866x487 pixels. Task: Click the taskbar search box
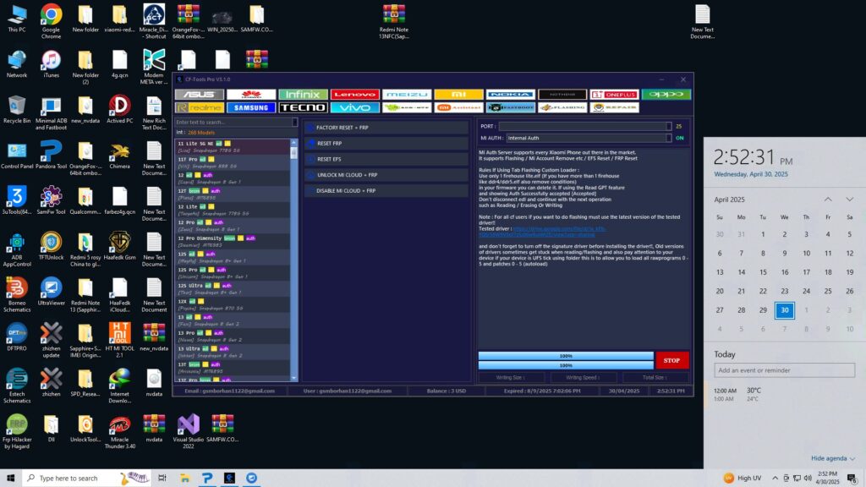(x=86, y=479)
